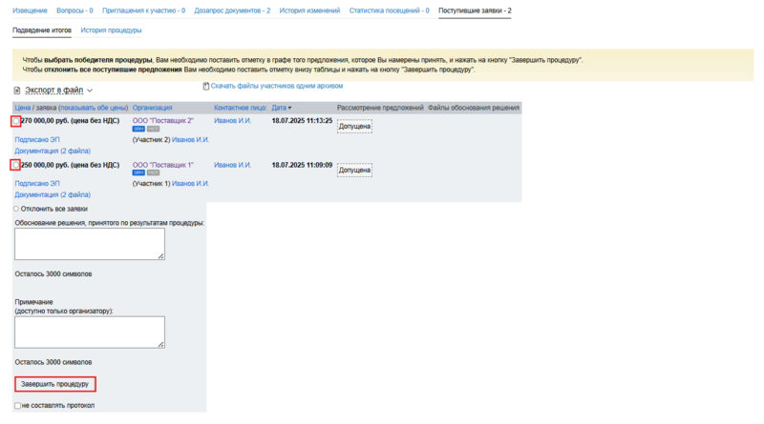Switch to 'История процедуры' subtab

[111, 30]
